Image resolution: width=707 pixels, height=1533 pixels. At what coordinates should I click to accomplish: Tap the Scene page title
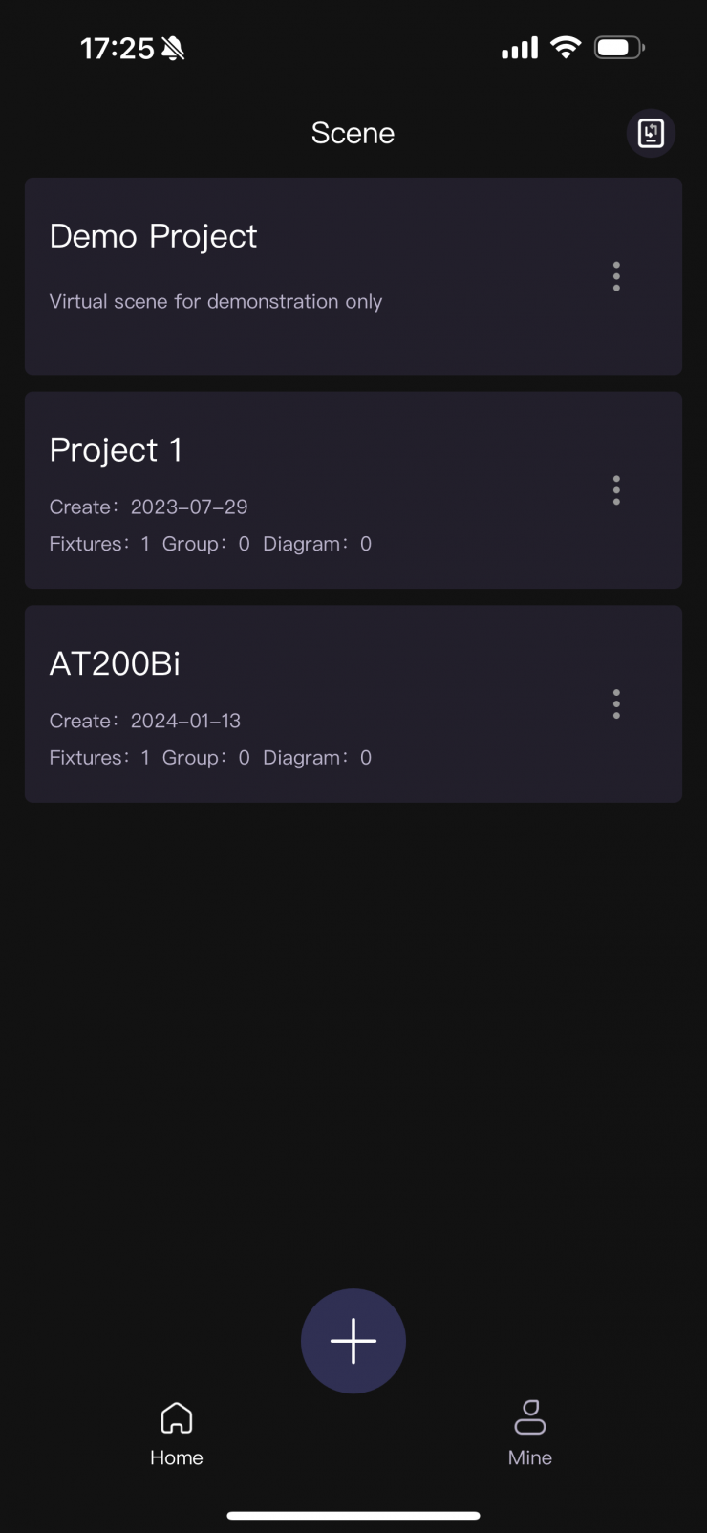coord(353,133)
